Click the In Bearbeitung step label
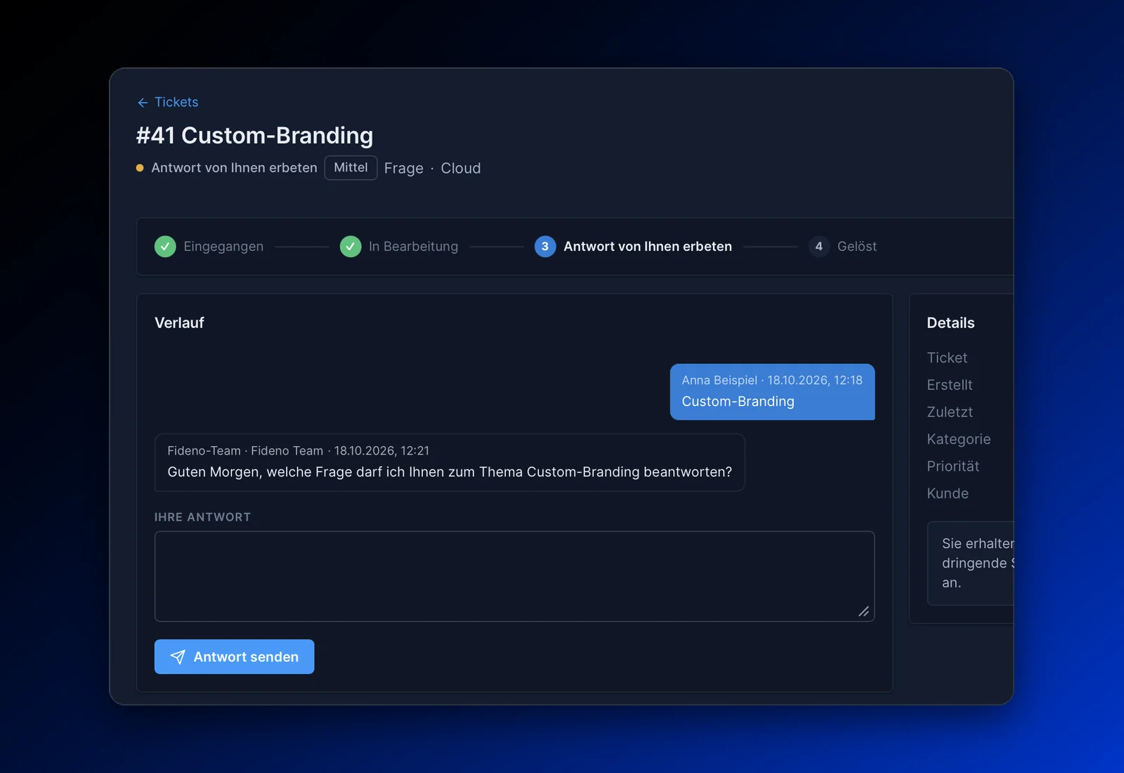 point(413,247)
